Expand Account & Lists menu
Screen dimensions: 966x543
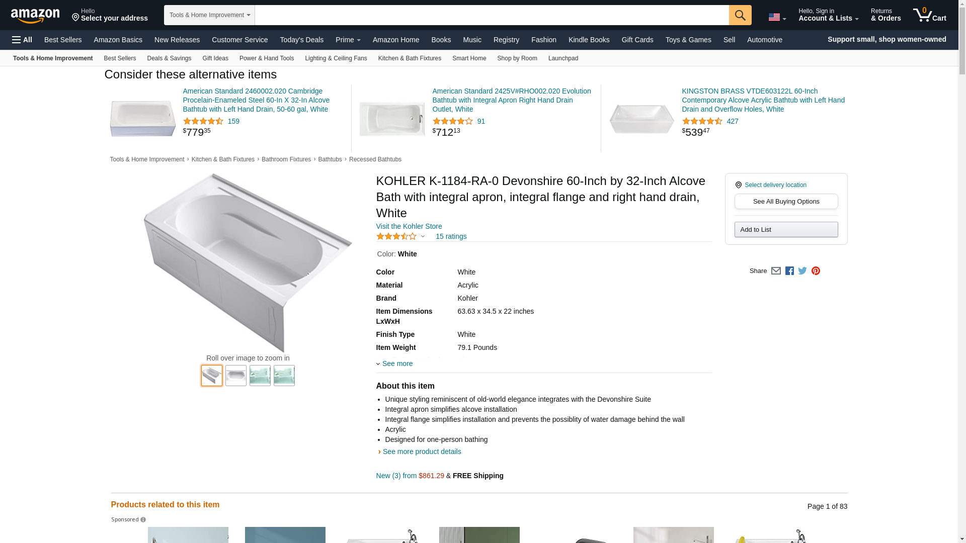pos(828,15)
